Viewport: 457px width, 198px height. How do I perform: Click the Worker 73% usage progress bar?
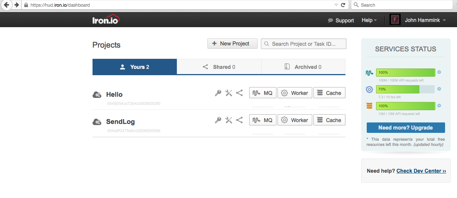[405, 89]
